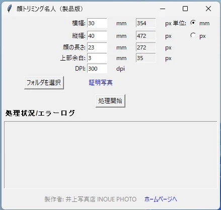221x210 pixels.
Task: Click the 顔の長さ pixel field showing 272
Action: coord(146,47)
